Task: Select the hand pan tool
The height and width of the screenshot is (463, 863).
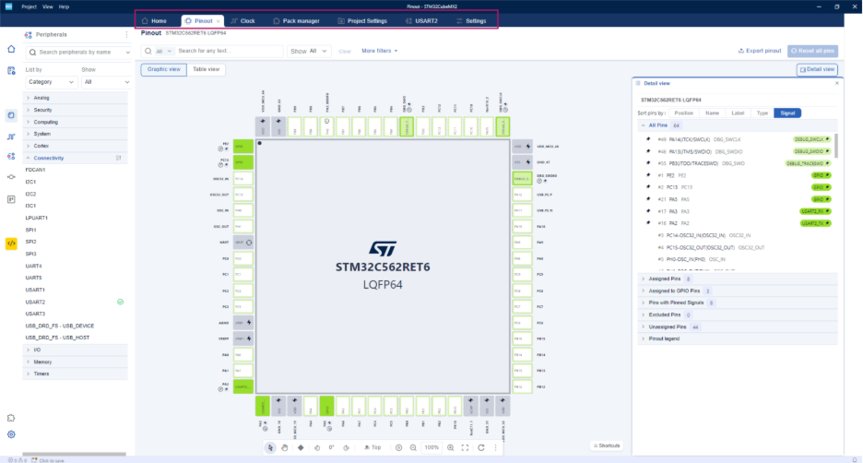Action: click(x=285, y=447)
